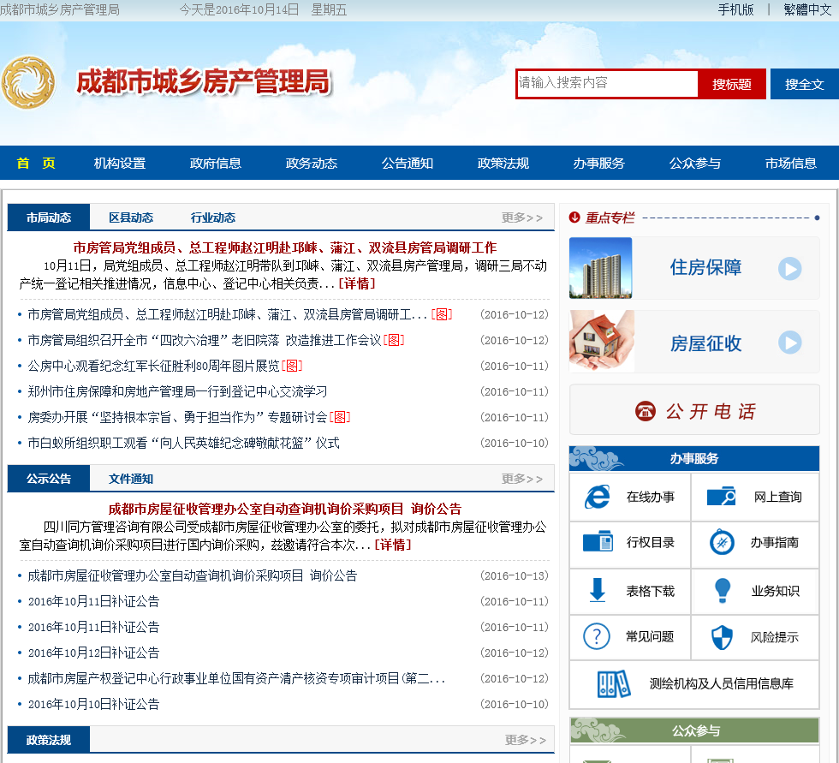The width and height of the screenshot is (839, 763).
Task: Click the 行权目录 icon
Action: (597, 542)
